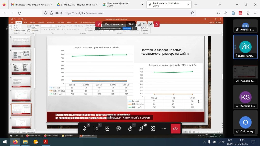Reload the current page
The height and width of the screenshot is (146, 260).
(19, 13)
